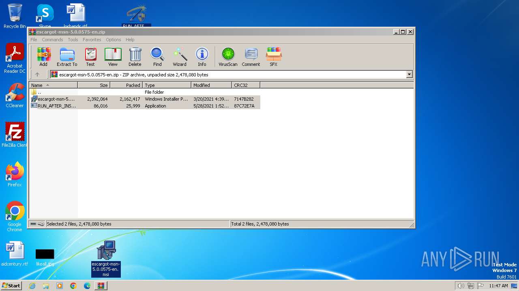This screenshot has height=291, width=519.
Task: Click the Action Center flag tray icon
Action: coord(480,286)
